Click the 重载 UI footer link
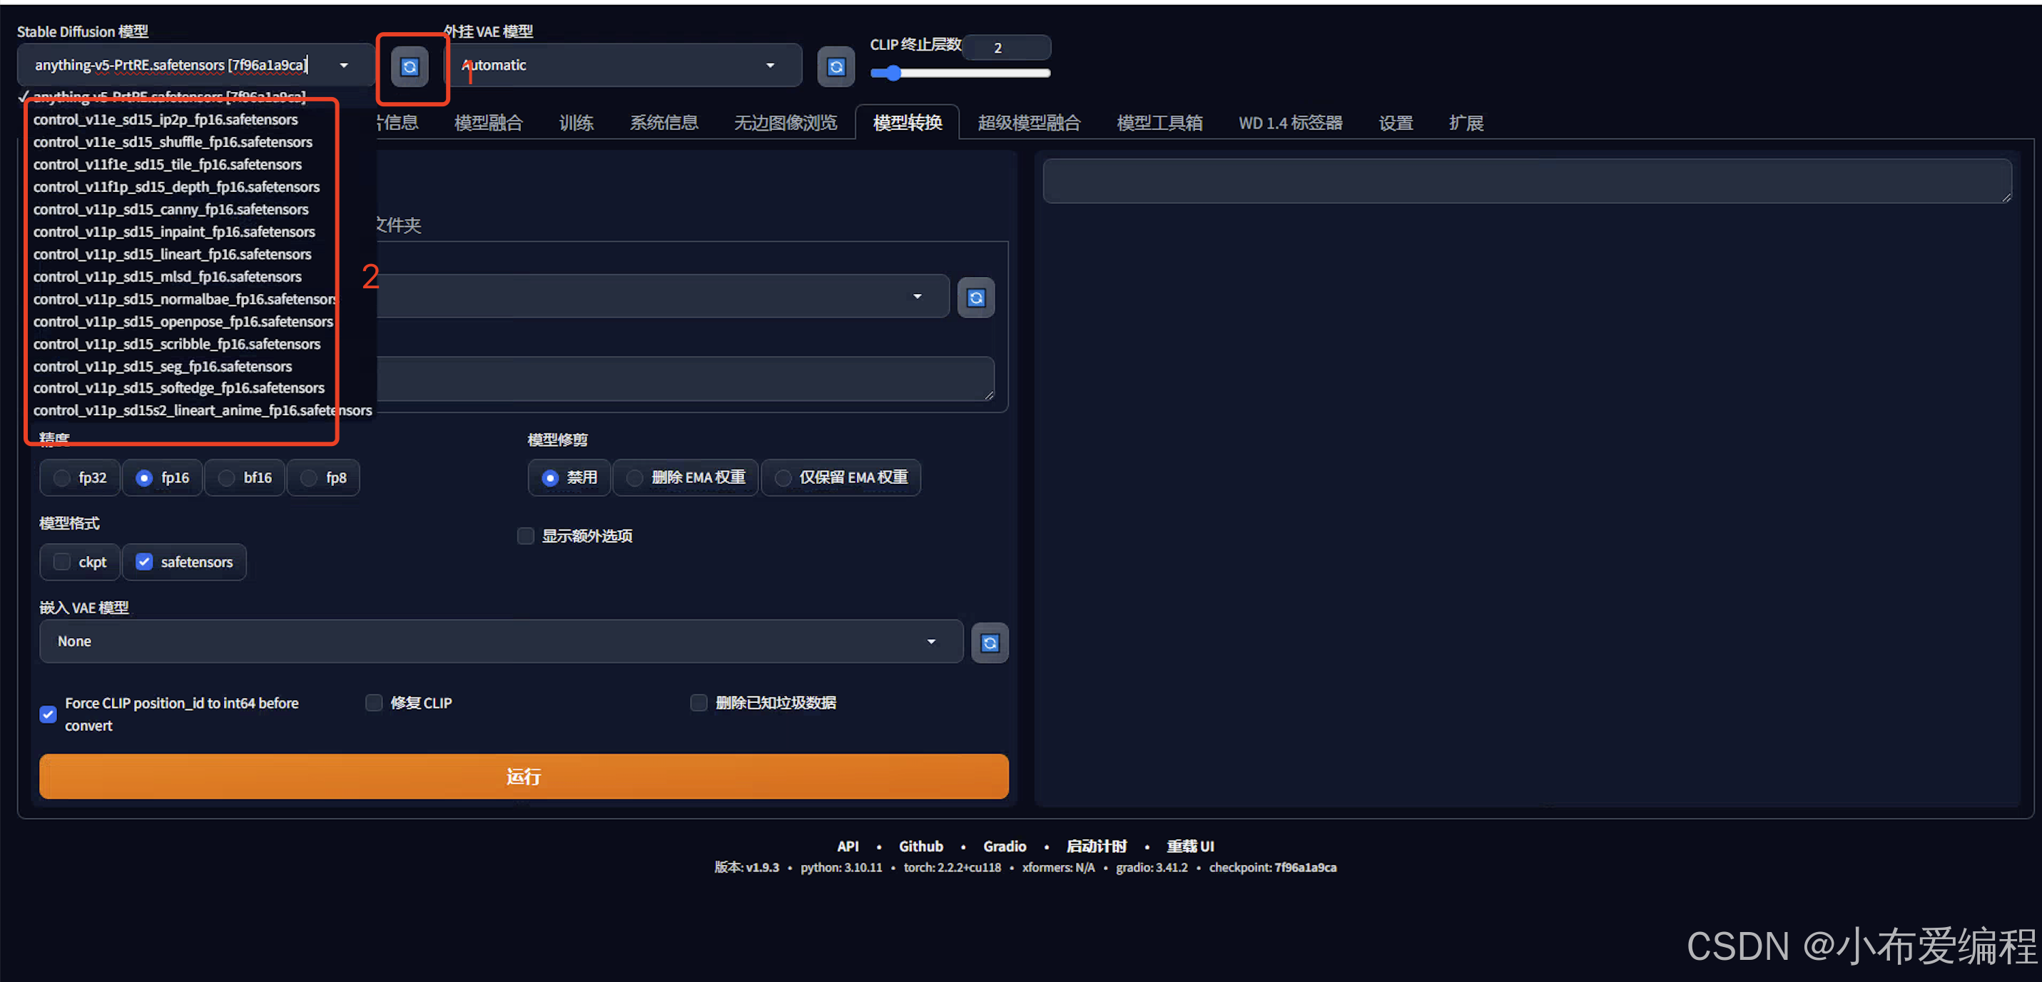Viewport: 2042px width, 982px height. (x=1190, y=846)
